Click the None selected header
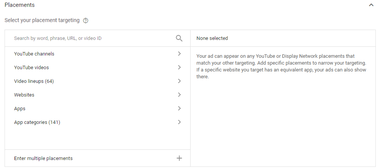Viewport: 380px width, 168px height. tap(212, 38)
